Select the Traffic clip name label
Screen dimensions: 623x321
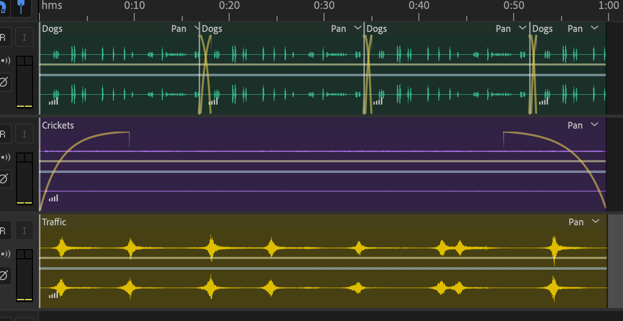(54, 222)
